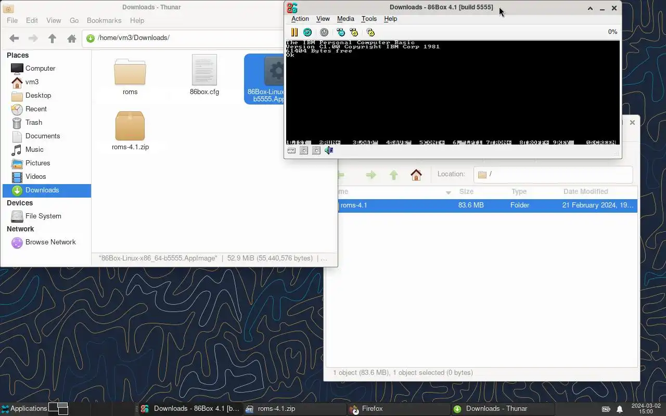
Task: Open Thunar Help menu
Action: [137, 20]
